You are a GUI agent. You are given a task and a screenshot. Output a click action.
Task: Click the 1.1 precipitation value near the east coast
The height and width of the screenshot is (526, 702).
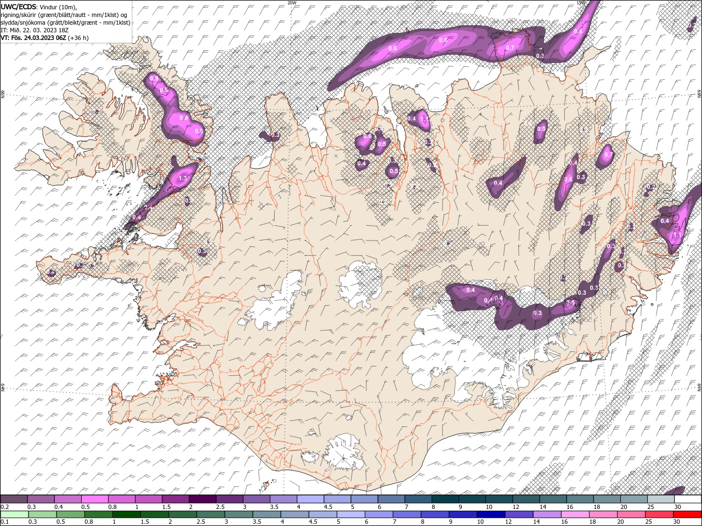pos(677,235)
